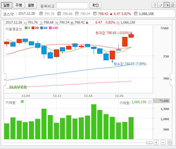176x149 pixels.
Task: Reset the chart with refresh icon
Action: click(x=170, y=142)
